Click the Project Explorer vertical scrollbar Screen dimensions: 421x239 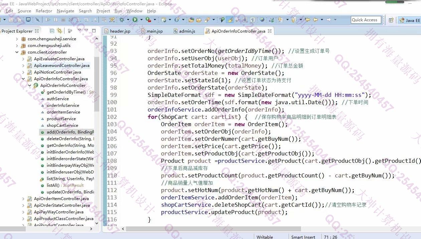coord(97,84)
